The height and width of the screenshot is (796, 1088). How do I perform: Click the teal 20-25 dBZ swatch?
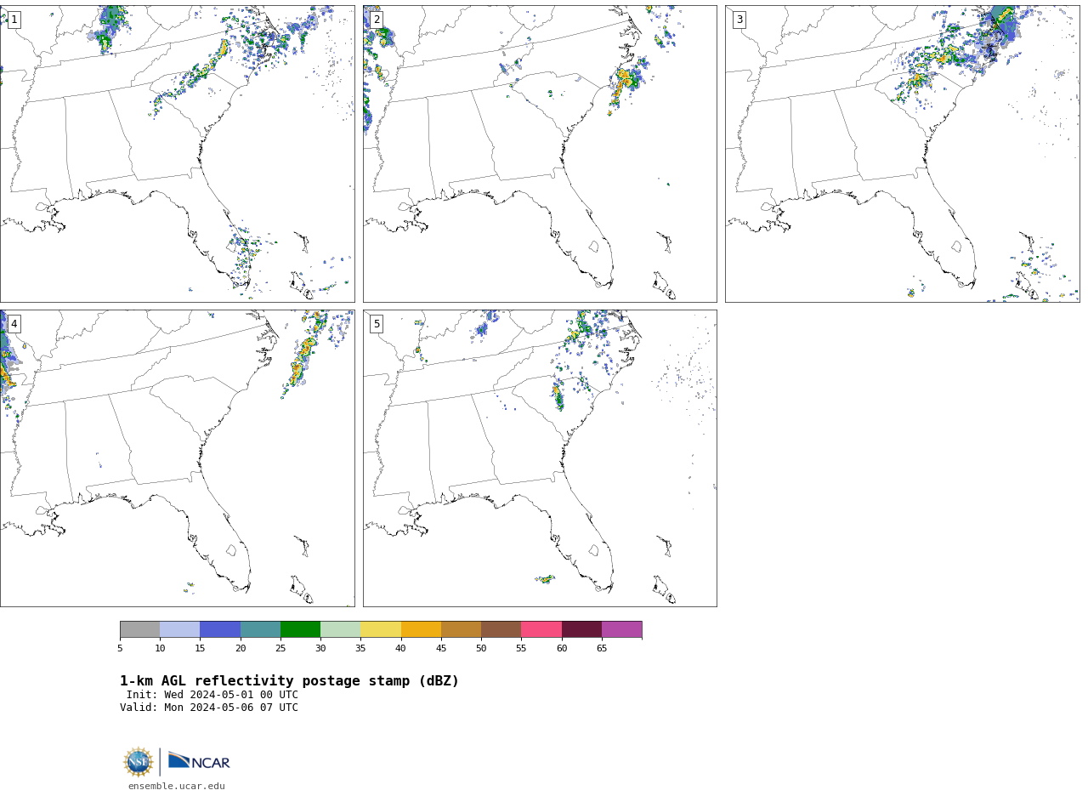[x=260, y=629]
